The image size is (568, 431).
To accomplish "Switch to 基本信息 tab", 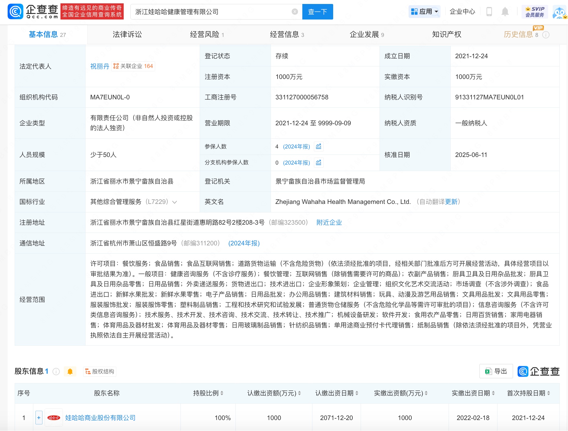I will click(47, 34).
